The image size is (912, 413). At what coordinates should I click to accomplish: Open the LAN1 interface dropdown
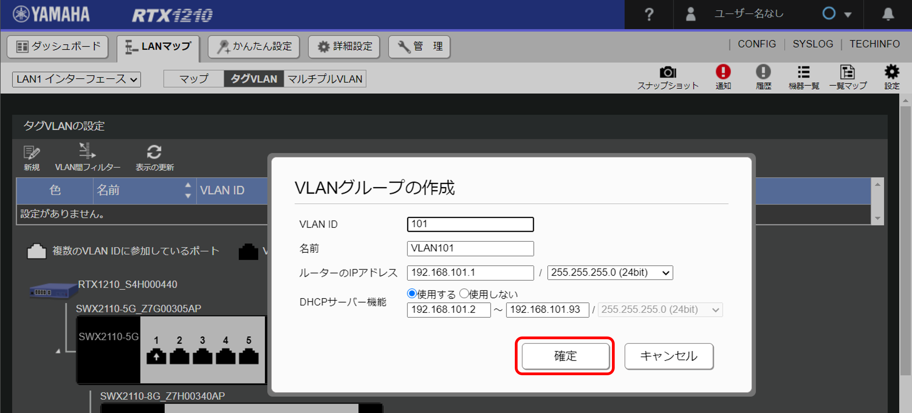click(x=76, y=79)
